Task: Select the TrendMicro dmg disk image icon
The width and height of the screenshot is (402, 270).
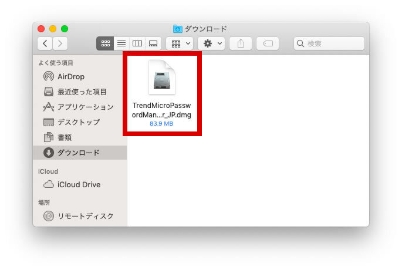Action: point(162,77)
